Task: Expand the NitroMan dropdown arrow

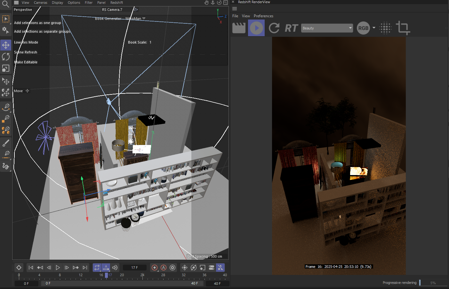Action: (x=144, y=19)
